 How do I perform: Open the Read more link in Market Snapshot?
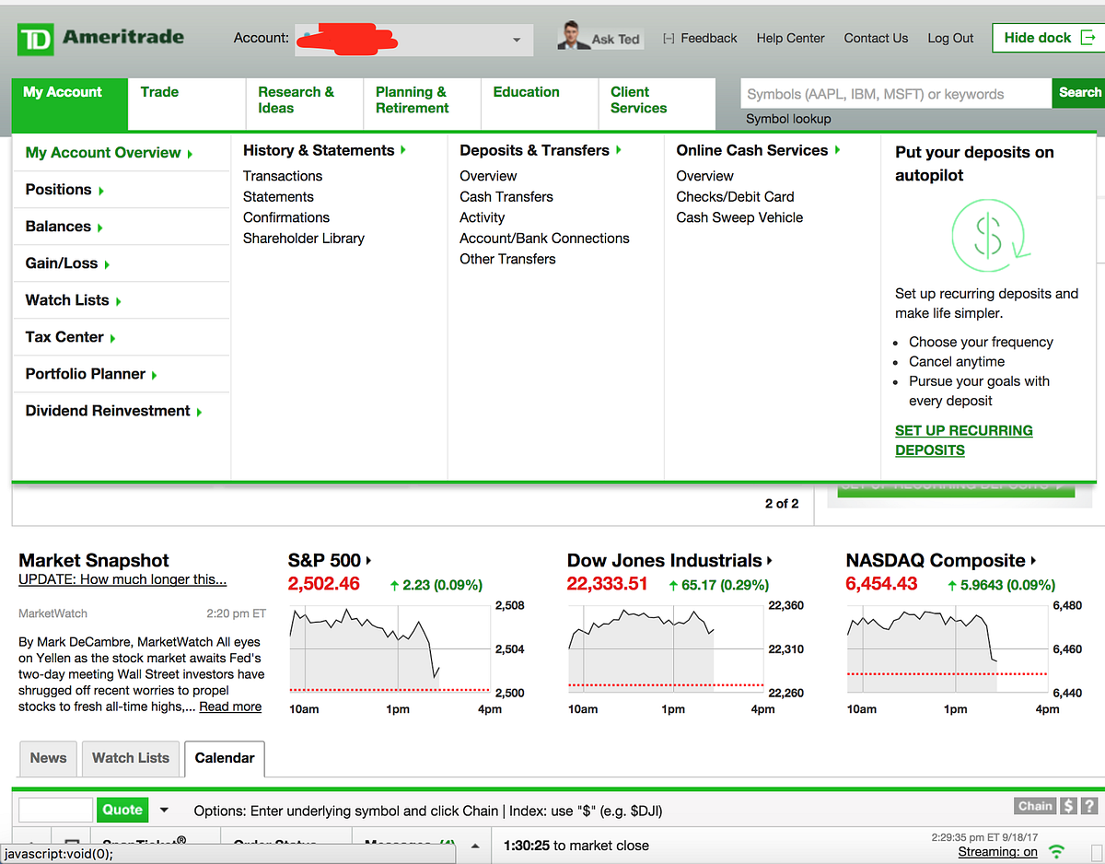pyautogui.click(x=230, y=706)
